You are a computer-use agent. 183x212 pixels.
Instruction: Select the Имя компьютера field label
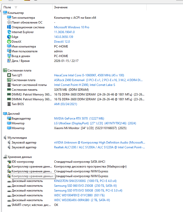click(x=24, y=46)
